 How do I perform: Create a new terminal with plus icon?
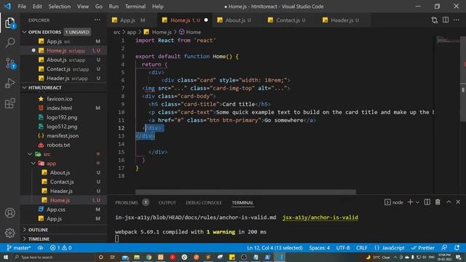click(410, 202)
